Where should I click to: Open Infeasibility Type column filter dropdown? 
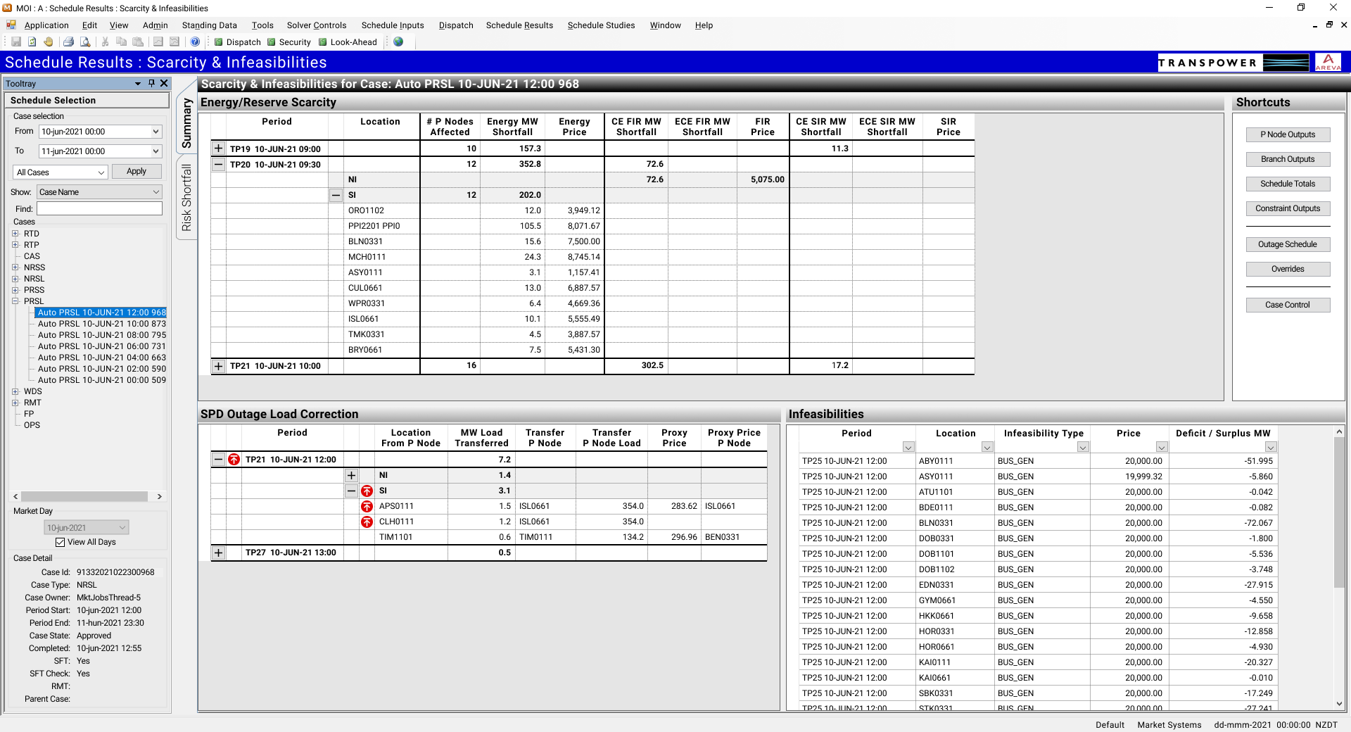[1083, 447]
